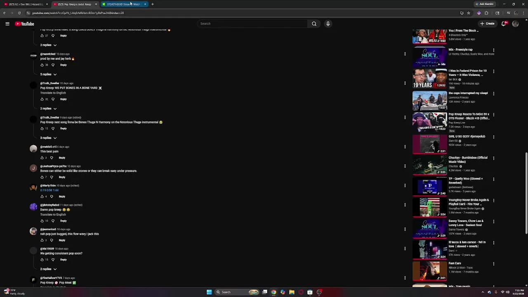Open action menu on @naswicked comment
Screen dimensions: 528x297
[405, 54]
